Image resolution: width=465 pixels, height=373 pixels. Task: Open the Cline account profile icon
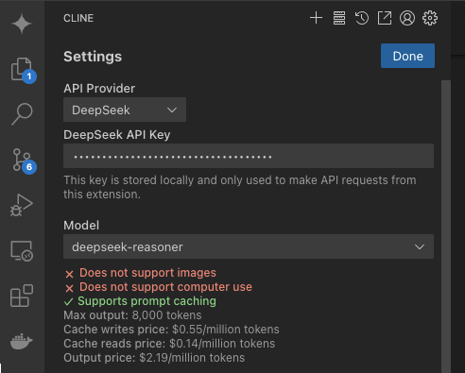pos(407,18)
